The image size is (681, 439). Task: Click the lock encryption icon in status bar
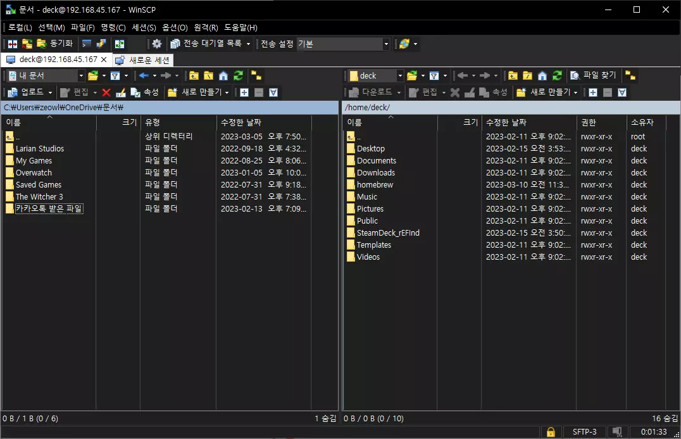click(551, 432)
